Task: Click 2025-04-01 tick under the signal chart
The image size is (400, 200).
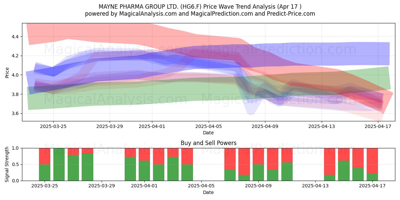Action: pyautogui.click(x=144, y=186)
